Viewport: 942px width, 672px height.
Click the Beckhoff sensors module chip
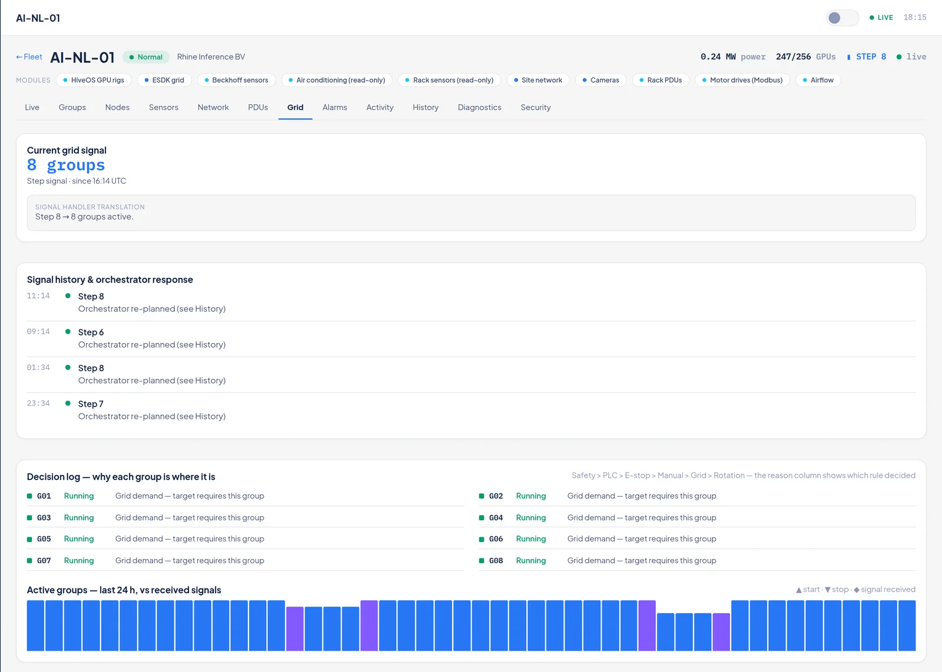236,80
